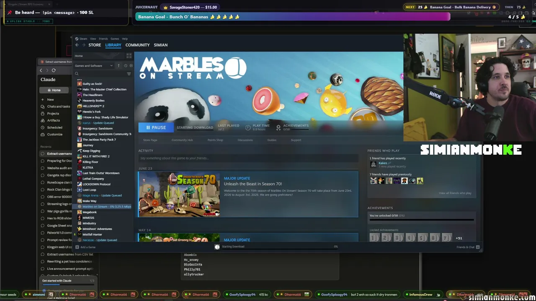The height and width of the screenshot is (301, 536).
Task: Click the first locked achievement badge
Action: [374, 238]
